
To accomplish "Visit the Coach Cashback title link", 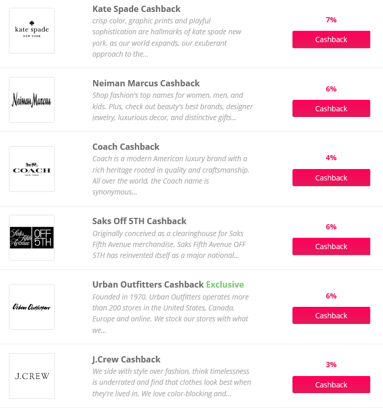I will (x=126, y=147).
